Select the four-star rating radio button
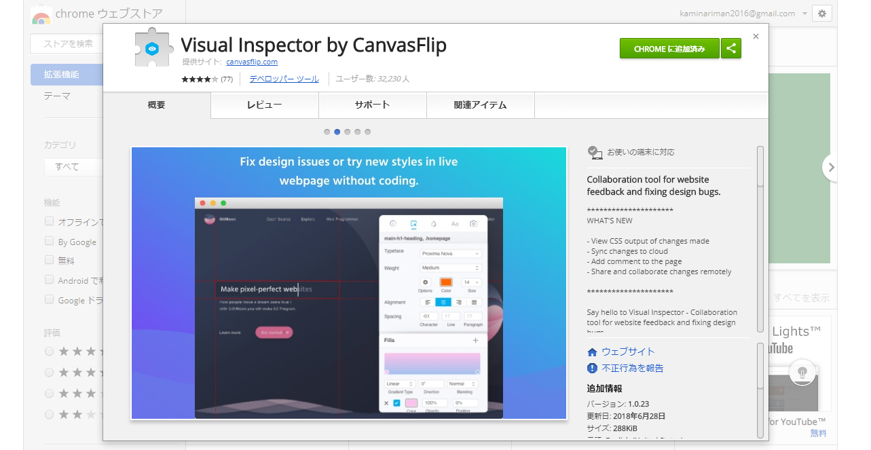 click(x=49, y=373)
